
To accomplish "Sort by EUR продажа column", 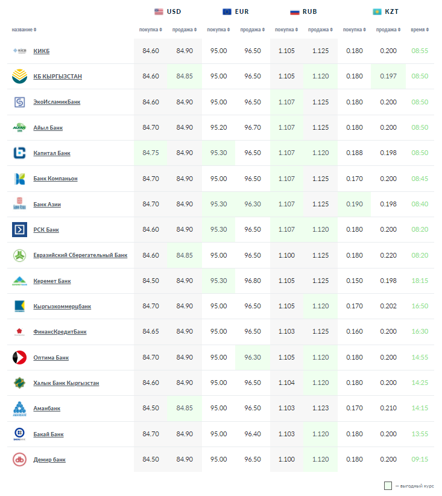I will [252, 30].
